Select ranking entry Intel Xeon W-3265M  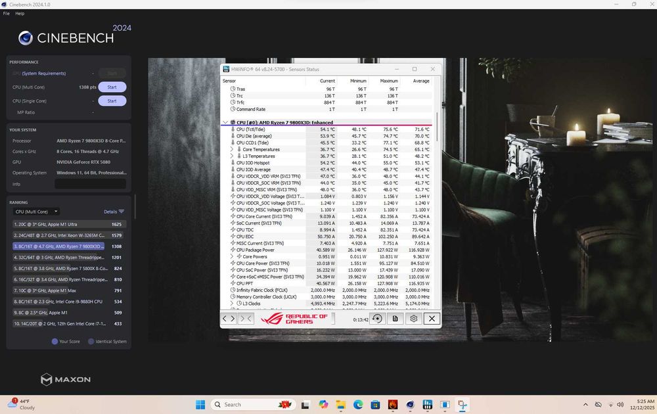click(x=69, y=235)
